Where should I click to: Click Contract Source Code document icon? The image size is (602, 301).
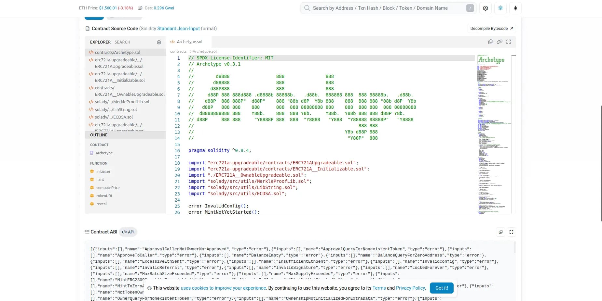(x=87, y=29)
